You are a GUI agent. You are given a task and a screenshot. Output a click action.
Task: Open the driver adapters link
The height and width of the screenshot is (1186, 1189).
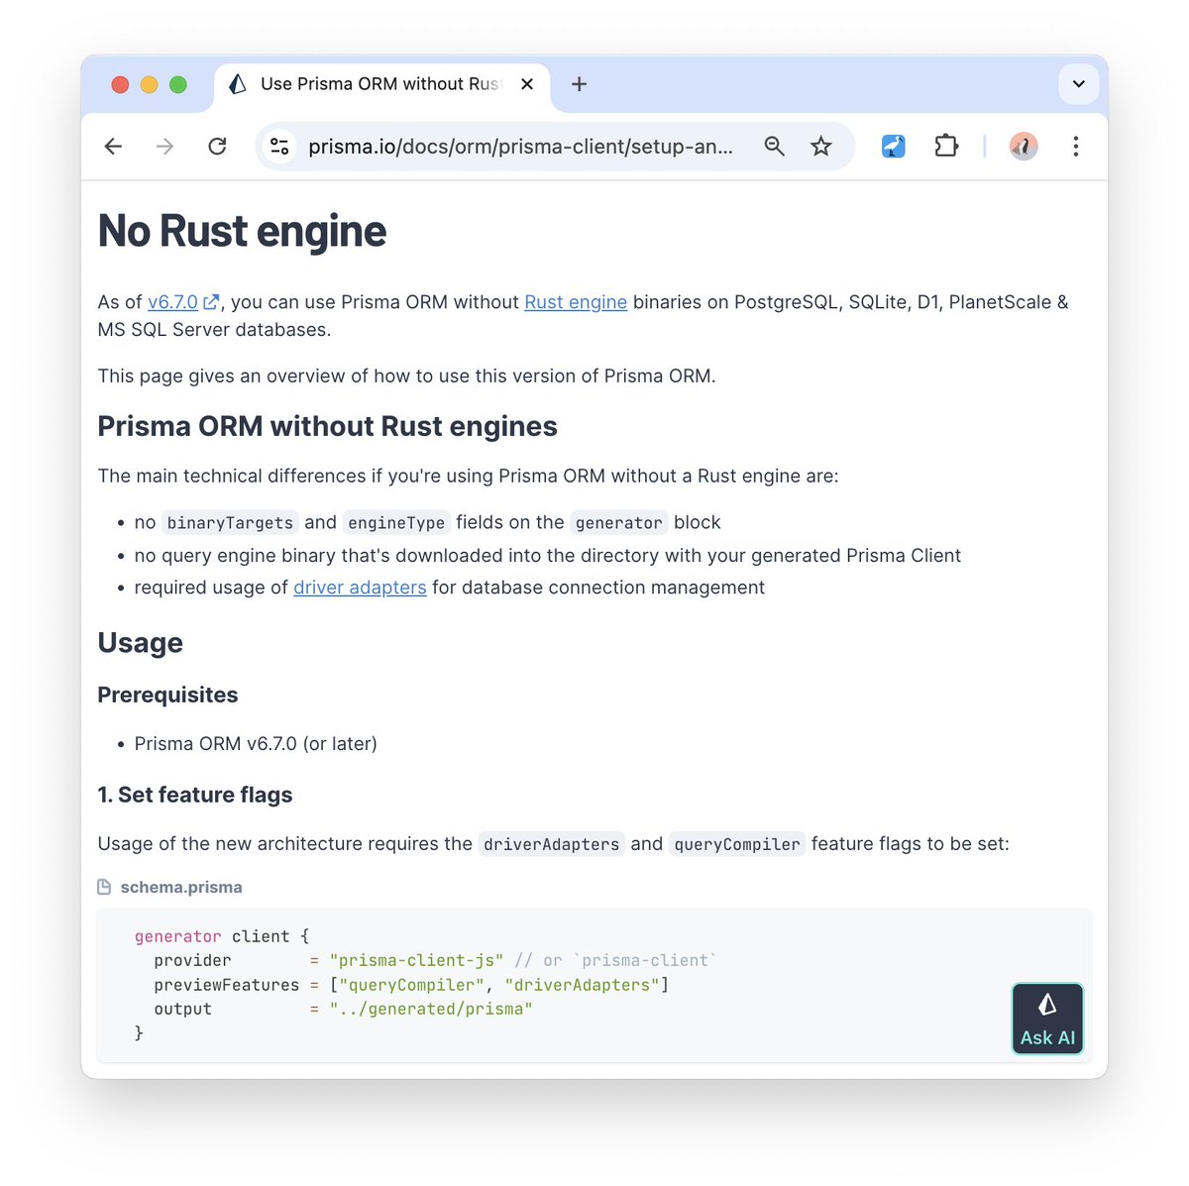pos(360,588)
